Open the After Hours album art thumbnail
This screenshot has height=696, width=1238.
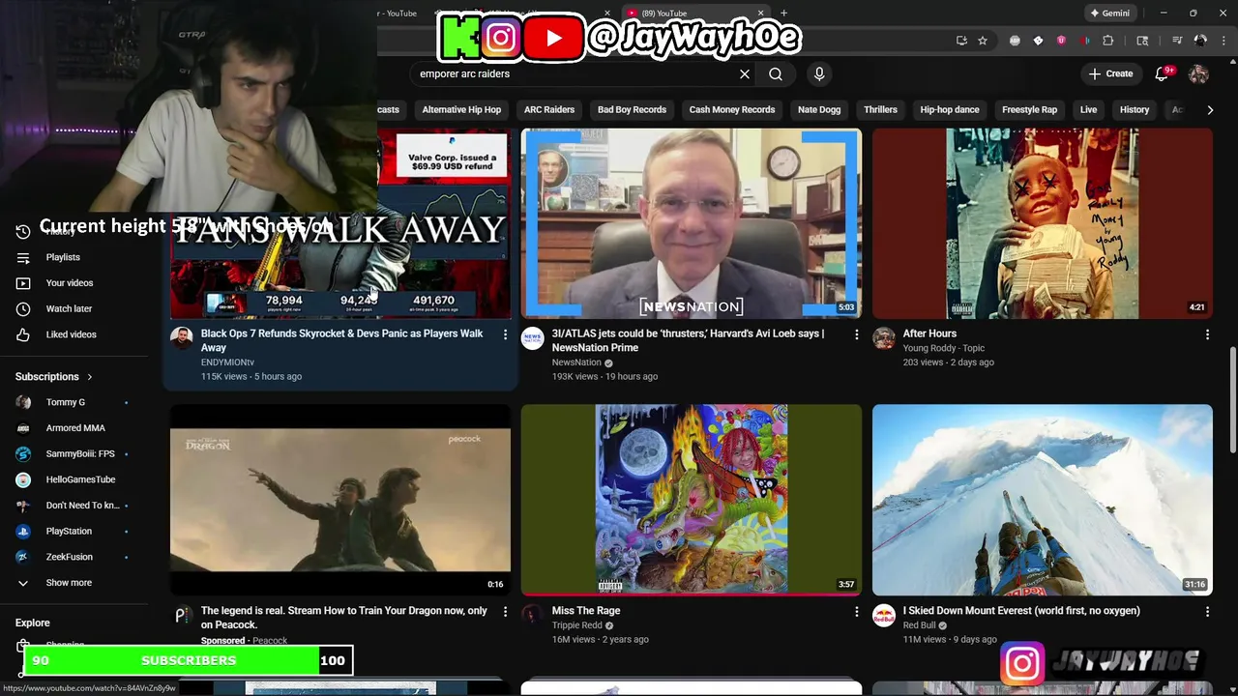pos(1042,223)
